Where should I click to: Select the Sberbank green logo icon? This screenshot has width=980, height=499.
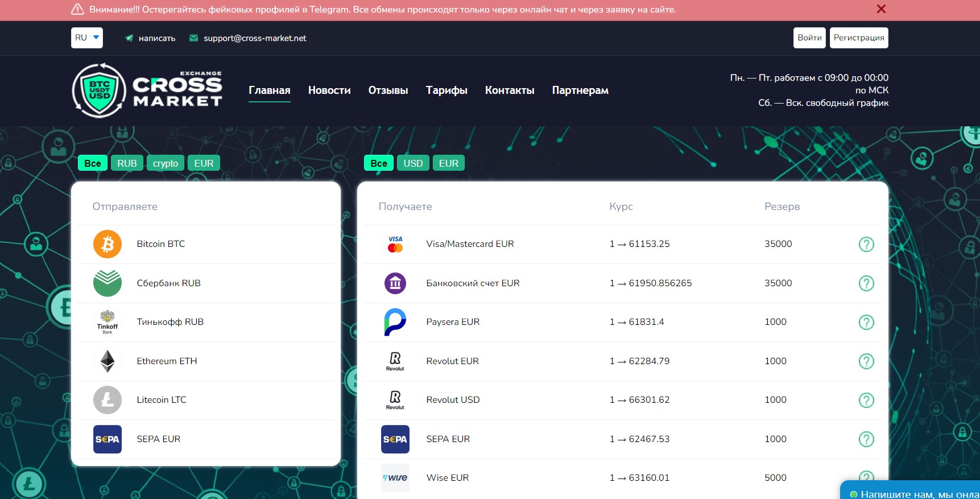point(107,283)
